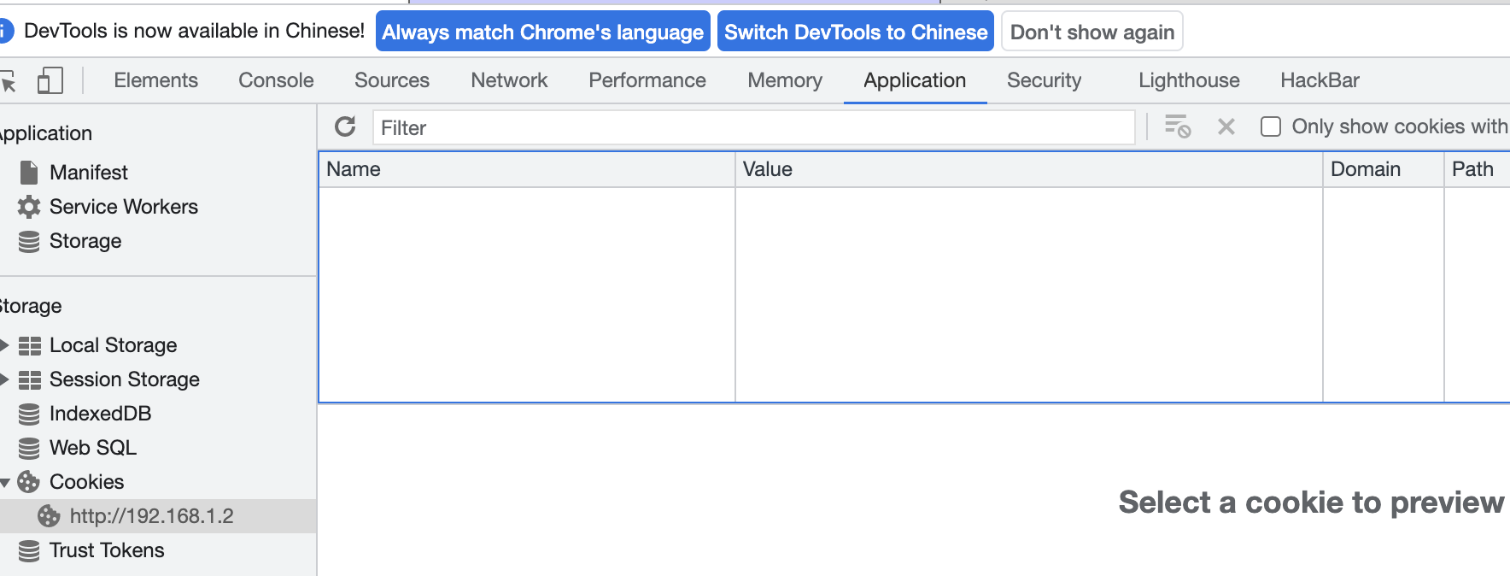Switch to the Console tab
Viewport: 1510px width, 576px height.
[x=276, y=80]
